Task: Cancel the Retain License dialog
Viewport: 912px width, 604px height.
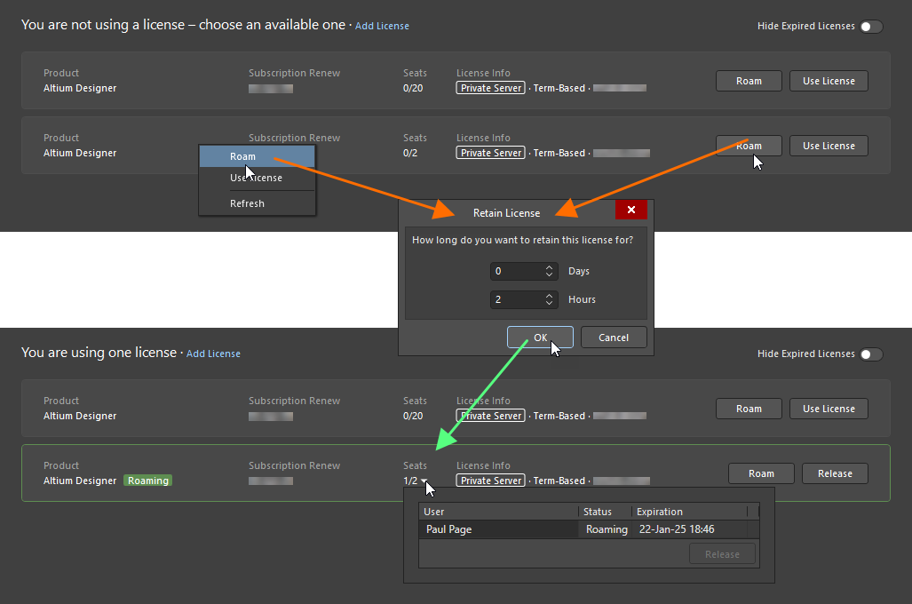Action: 614,338
